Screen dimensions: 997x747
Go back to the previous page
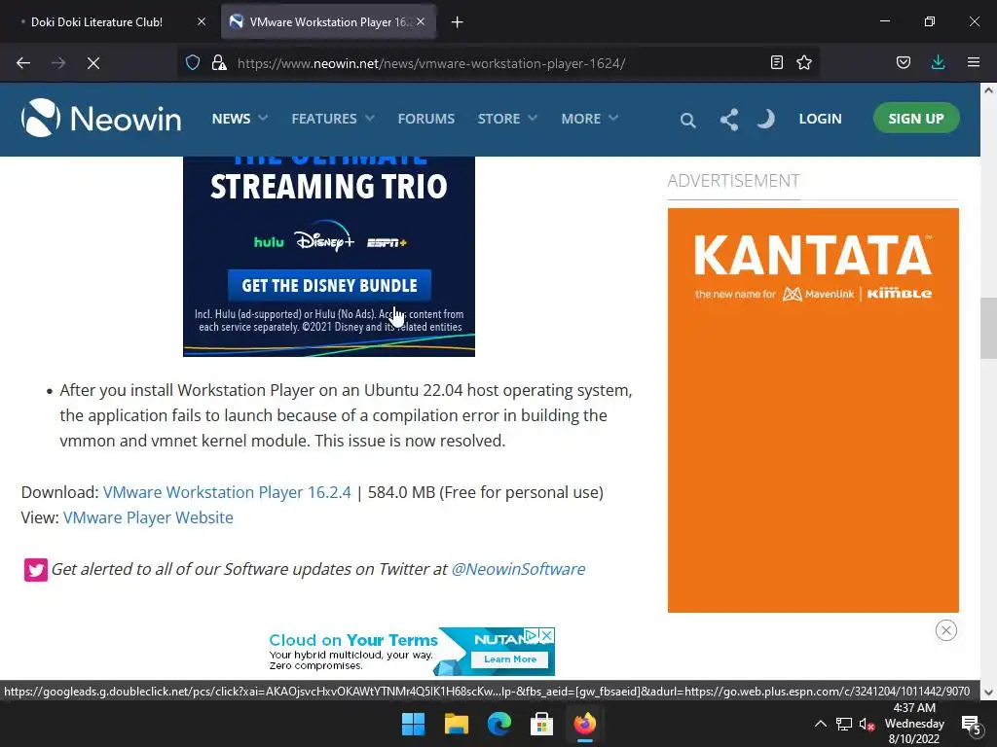point(23,63)
